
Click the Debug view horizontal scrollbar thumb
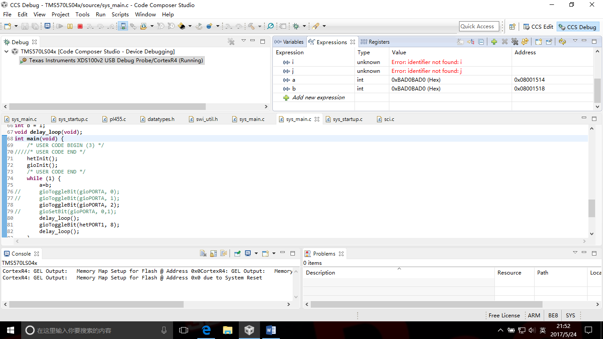(107, 106)
